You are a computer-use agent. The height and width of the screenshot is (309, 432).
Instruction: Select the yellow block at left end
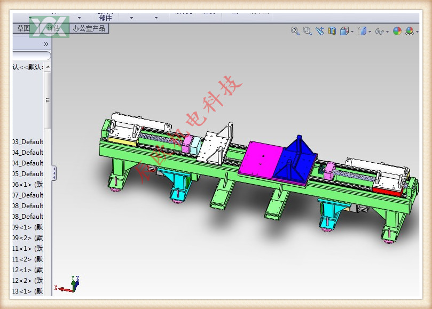click(x=123, y=141)
